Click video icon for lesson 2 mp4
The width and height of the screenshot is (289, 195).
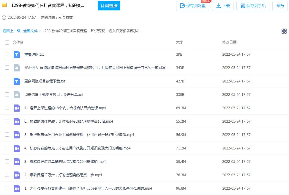(x=17, y=175)
